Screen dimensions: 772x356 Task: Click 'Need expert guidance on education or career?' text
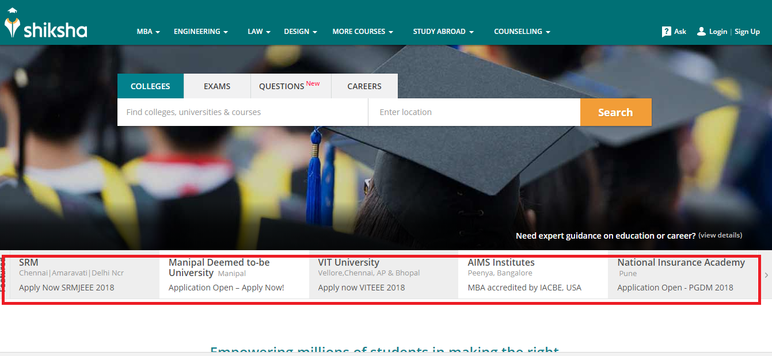606,236
